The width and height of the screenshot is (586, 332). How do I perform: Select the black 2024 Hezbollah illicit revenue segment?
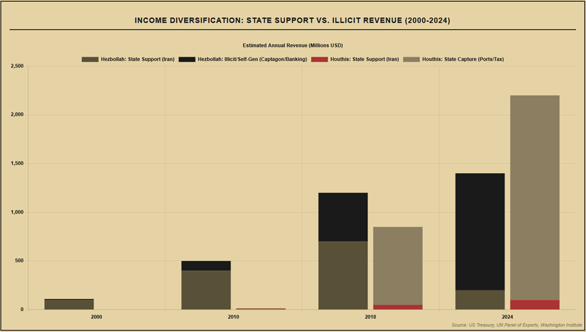[480, 232]
